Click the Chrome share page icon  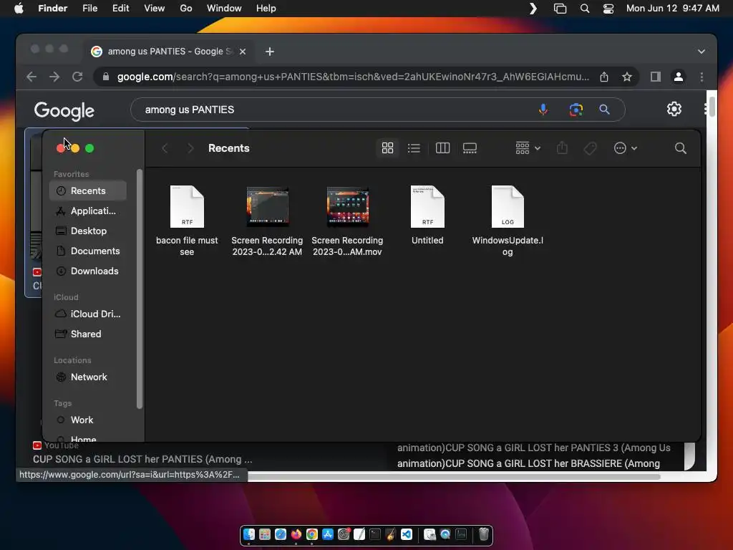point(604,77)
